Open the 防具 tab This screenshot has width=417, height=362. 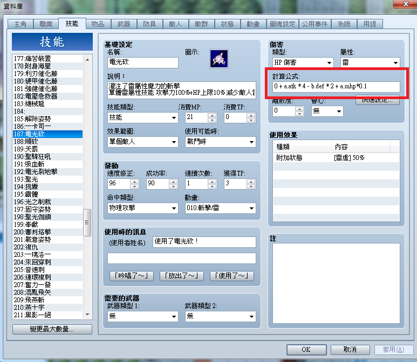pyautogui.click(x=150, y=24)
